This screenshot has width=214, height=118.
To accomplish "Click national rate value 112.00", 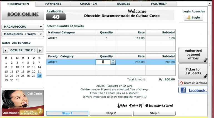I will 140,38.
